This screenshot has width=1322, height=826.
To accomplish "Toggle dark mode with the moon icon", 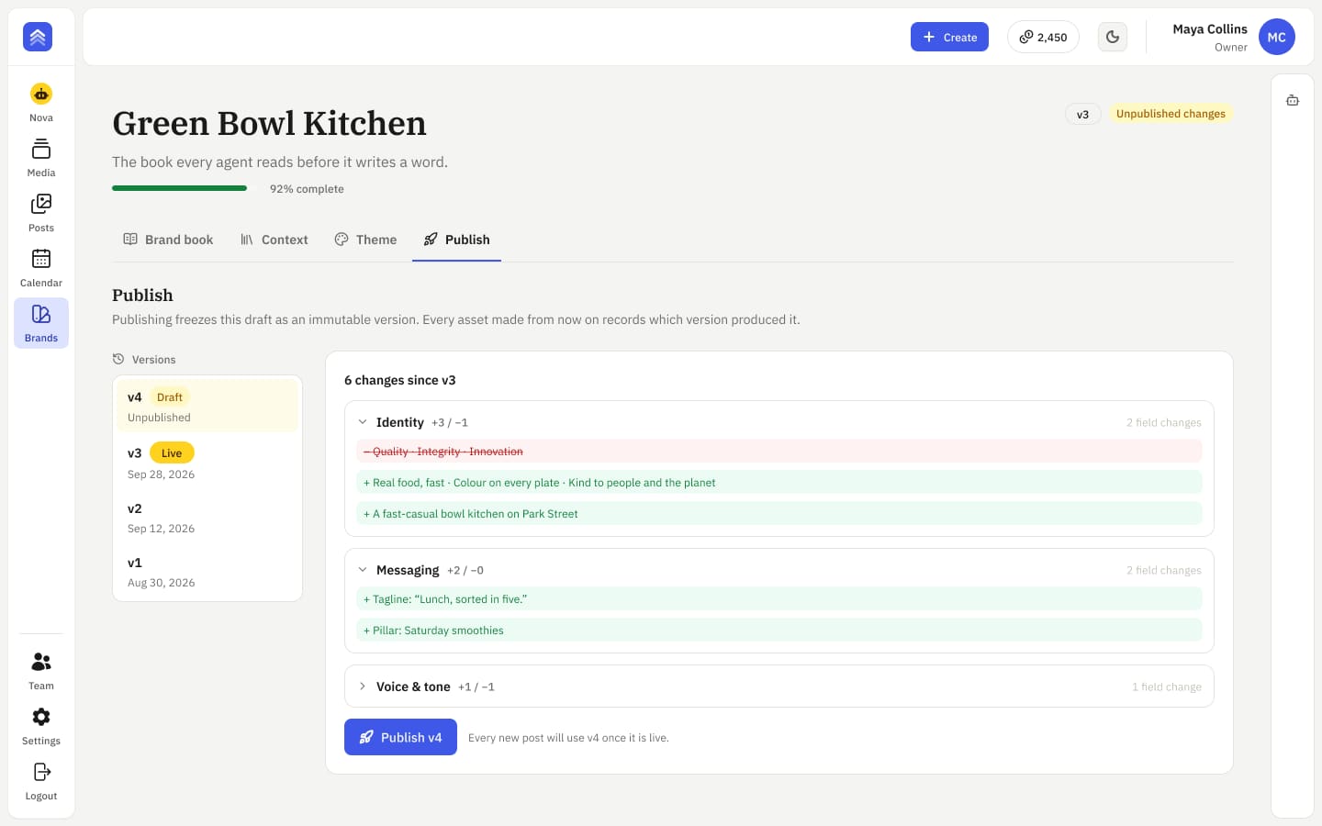I will point(1113,37).
